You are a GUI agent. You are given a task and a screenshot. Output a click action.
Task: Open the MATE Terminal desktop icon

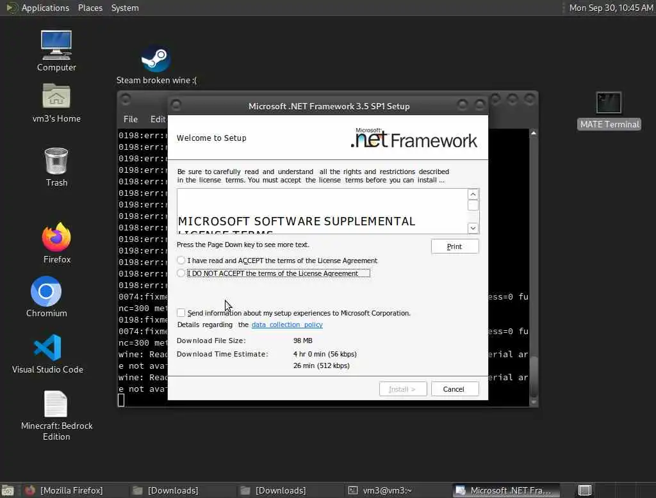click(x=609, y=111)
